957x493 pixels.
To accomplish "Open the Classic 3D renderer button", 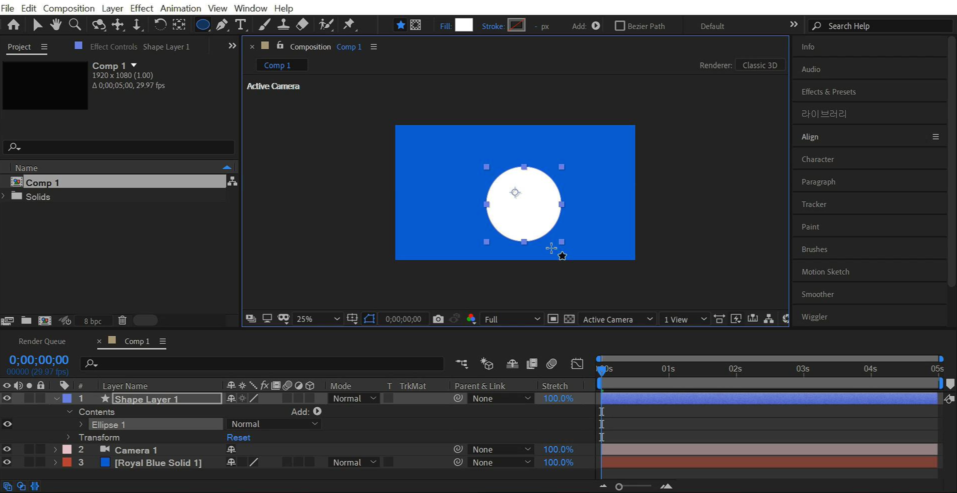I will pyautogui.click(x=760, y=65).
